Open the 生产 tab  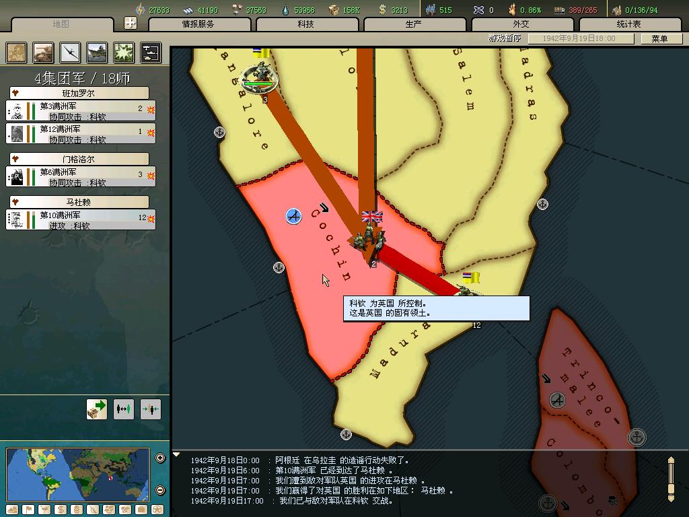click(x=414, y=24)
